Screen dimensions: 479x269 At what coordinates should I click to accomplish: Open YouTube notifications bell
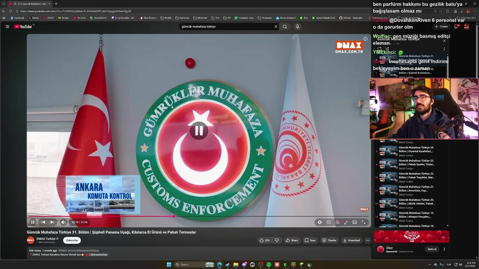tap(456, 27)
